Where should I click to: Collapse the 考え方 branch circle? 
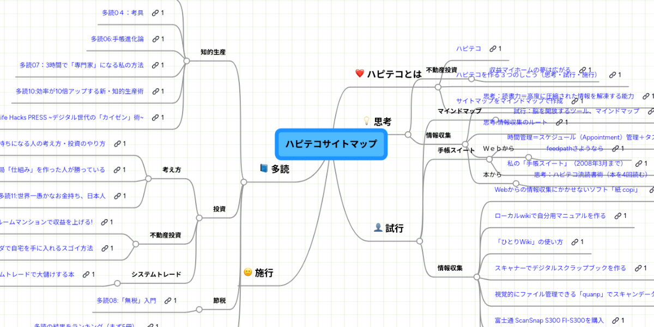point(148,179)
